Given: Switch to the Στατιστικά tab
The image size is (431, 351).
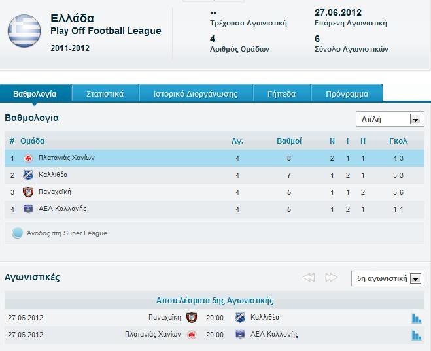Looking at the screenshot, I should click(105, 93).
